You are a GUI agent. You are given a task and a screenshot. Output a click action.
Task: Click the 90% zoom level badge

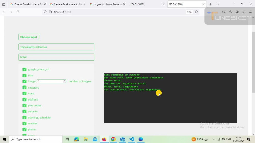(189, 12)
